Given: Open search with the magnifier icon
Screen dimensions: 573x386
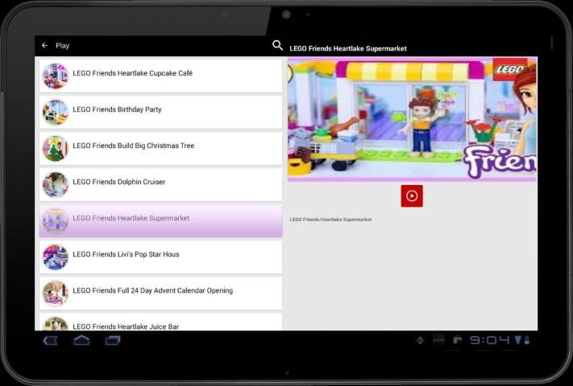Looking at the screenshot, I should pos(278,46).
